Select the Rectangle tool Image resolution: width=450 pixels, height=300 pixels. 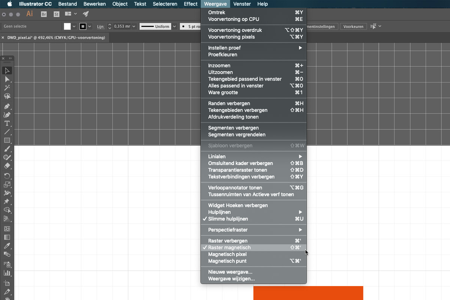click(x=7, y=141)
